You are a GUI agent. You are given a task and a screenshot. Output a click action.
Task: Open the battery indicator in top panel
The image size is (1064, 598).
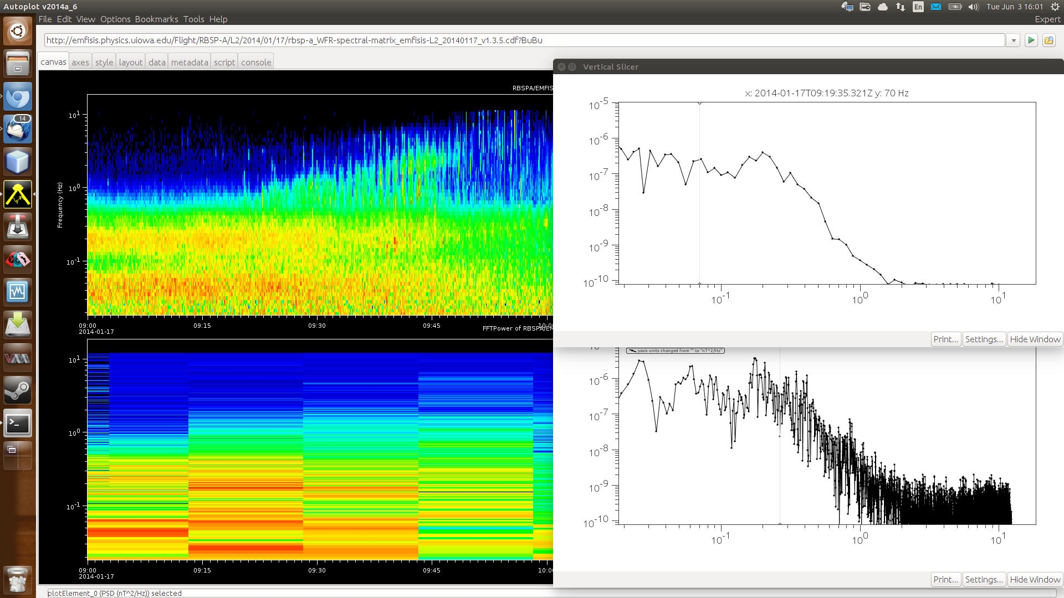(955, 7)
